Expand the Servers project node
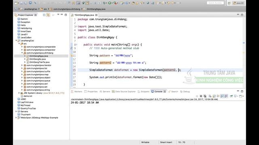Image resolution: width=259 pixels, height=145 pixels. pyautogui.click(x=16, y=112)
